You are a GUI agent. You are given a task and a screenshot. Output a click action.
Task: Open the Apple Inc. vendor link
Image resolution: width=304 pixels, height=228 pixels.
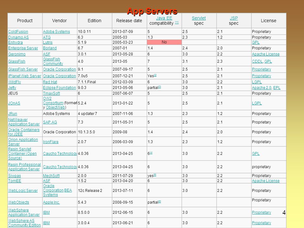(51, 202)
